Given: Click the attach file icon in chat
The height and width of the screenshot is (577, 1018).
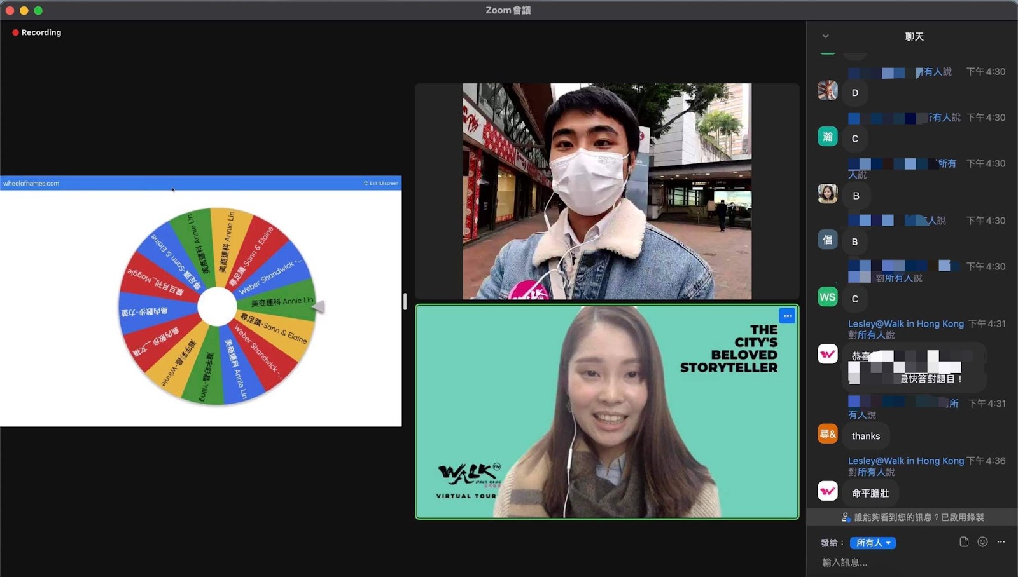Looking at the screenshot, I should pyautogui.click(x=964, y=542).
